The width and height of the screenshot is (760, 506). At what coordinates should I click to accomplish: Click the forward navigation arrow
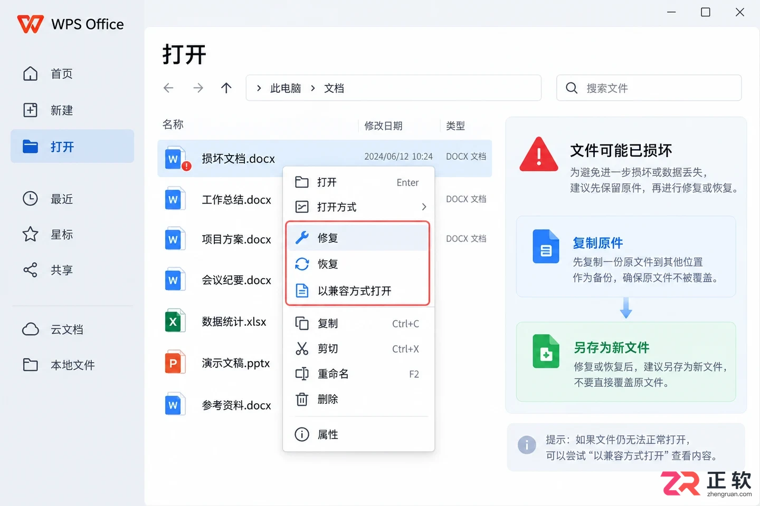click(x=198, y=88)
